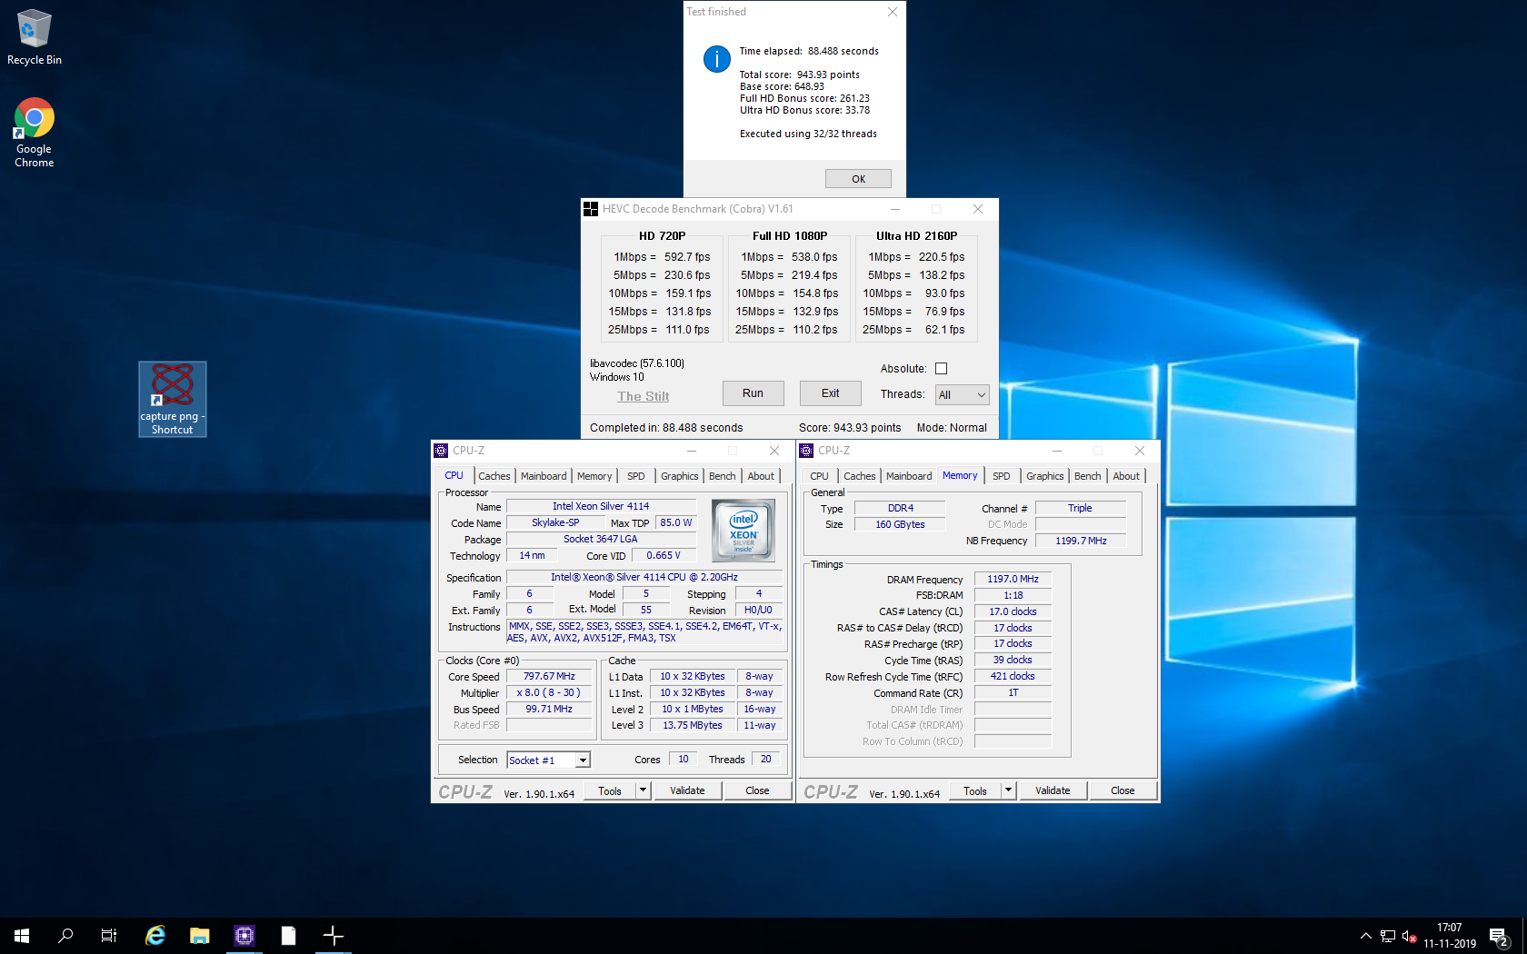
Task: Click the Channel # value Triple
Action: pyautogui.click(x=1080, y=509)
